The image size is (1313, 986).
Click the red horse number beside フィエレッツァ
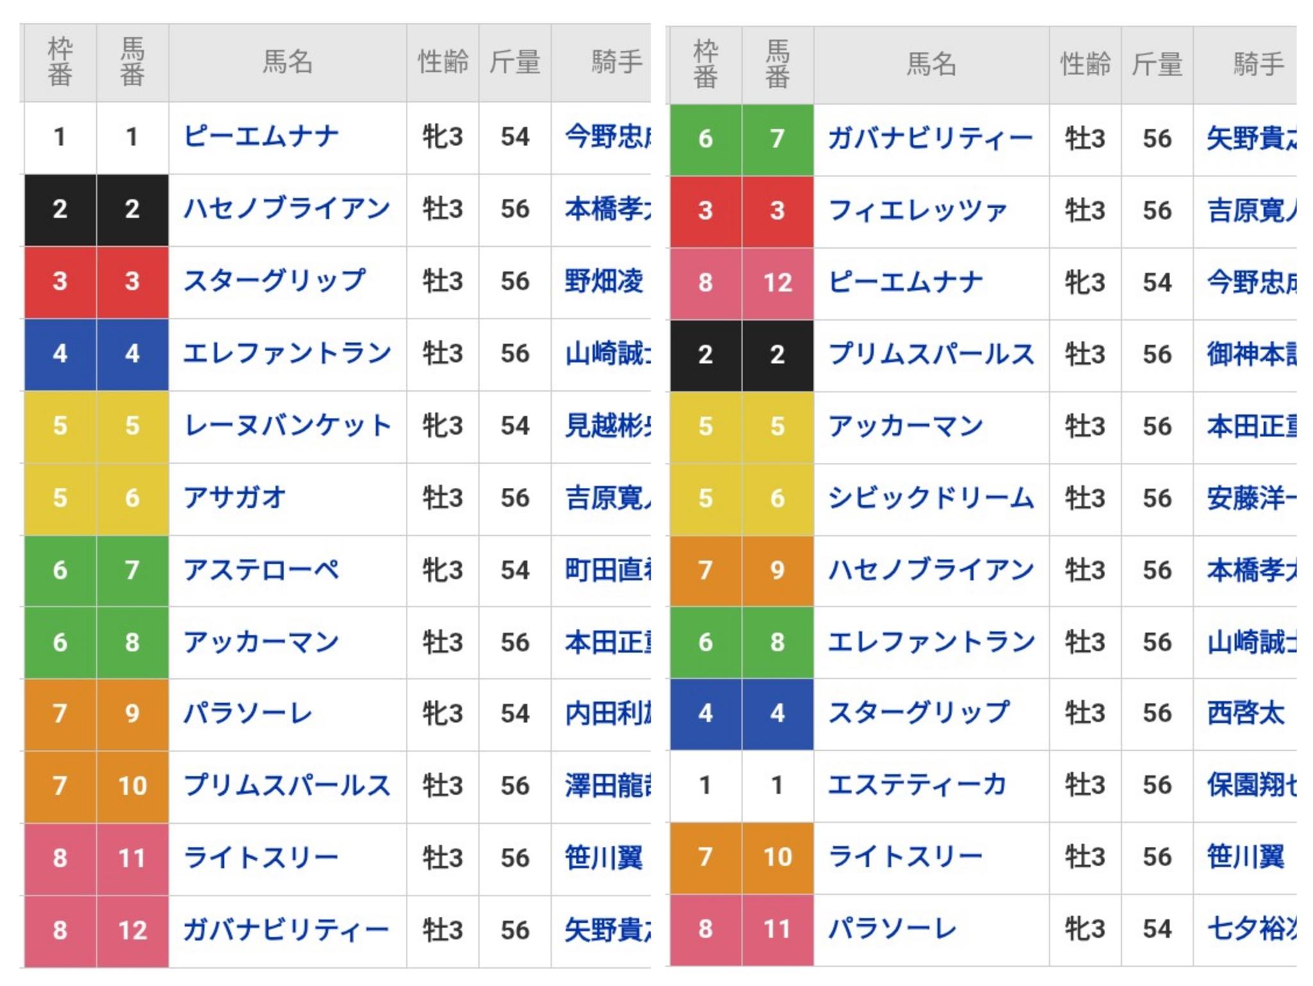(777, 211)
